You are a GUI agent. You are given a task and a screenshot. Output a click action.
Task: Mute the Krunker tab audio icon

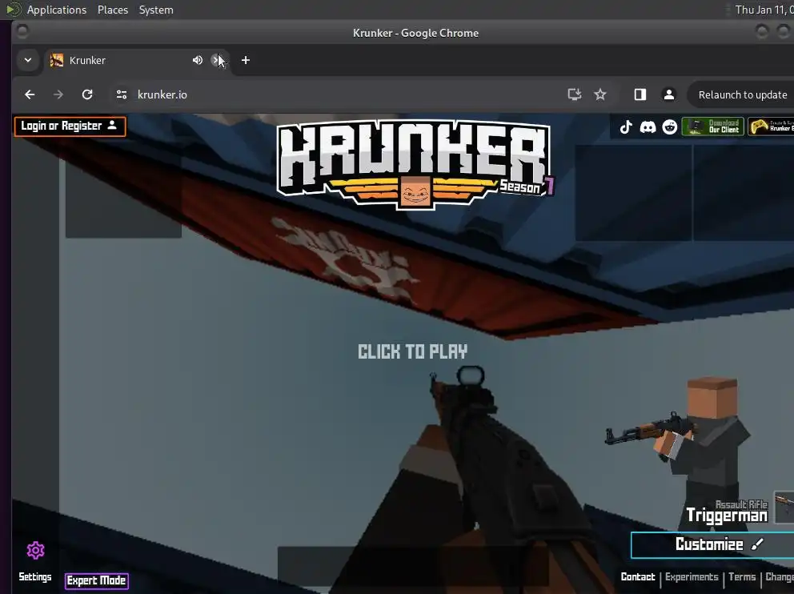pos(198,60)
